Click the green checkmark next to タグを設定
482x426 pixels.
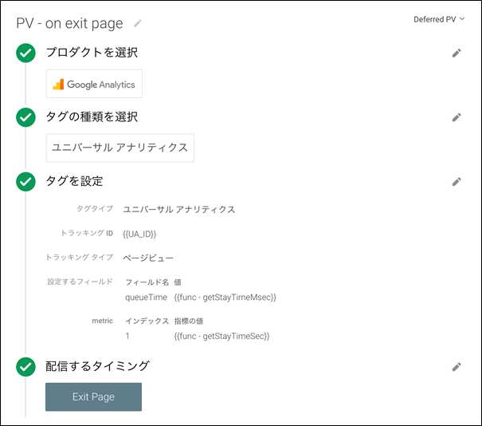tap(25, 182)
